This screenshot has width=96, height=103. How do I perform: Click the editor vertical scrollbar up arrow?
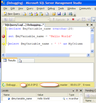click(x=92, y=30)
